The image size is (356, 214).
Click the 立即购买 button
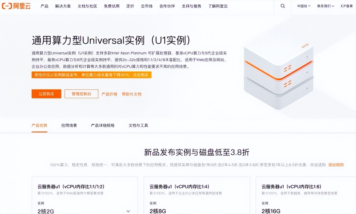click(x=46, y=94)
